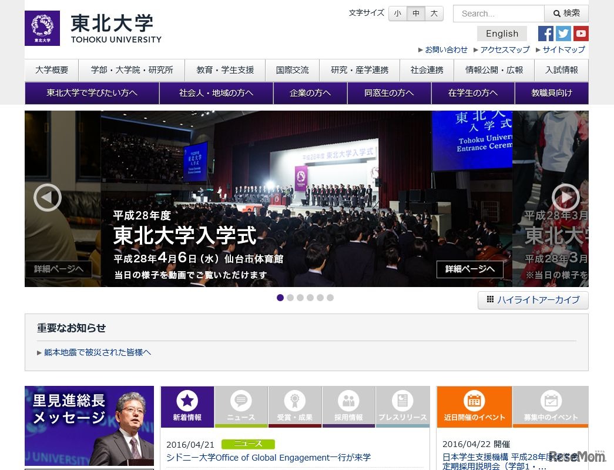Open the 研究・産学連携 menu
Screen dimensions: 614x470
pyautogui.click(x=360, y=70)
